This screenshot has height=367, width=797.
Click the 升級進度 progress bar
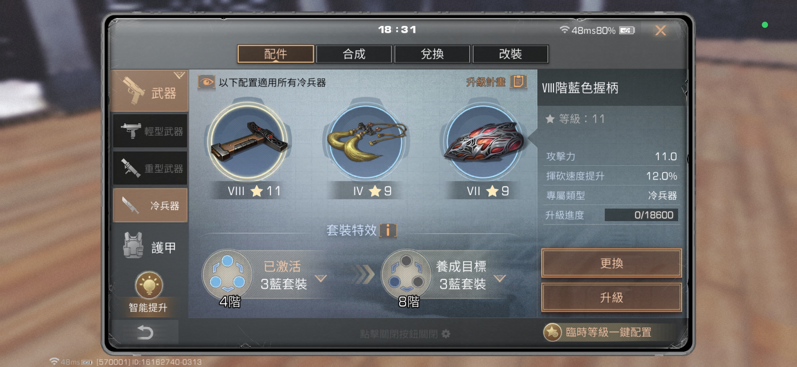click(641, 215)
